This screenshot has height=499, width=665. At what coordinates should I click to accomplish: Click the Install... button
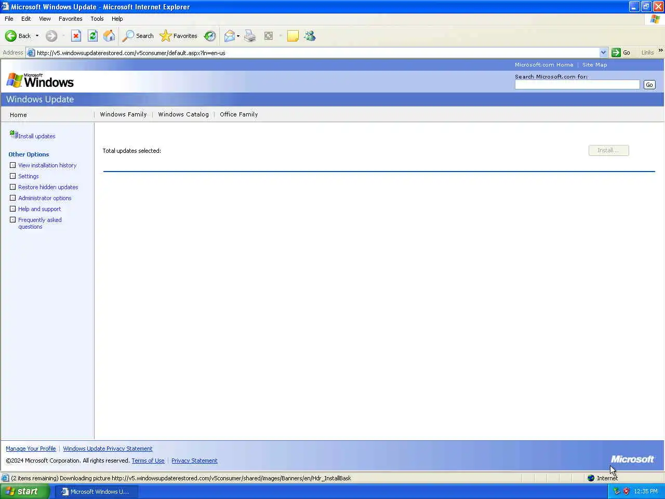(608, 150)
